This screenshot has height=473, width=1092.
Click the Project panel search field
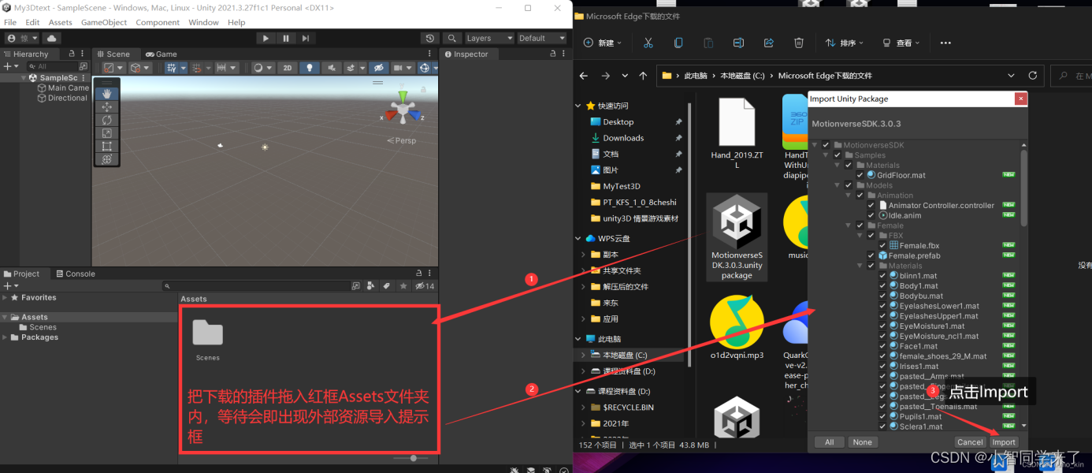256,285
